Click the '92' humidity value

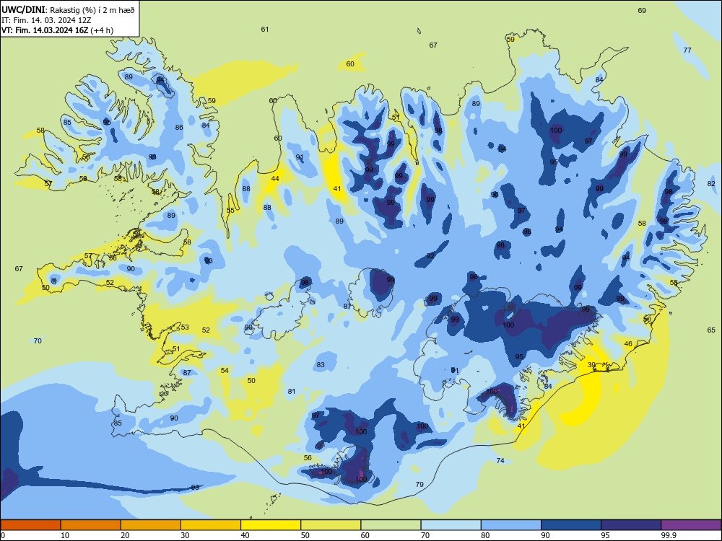(430, 256)
